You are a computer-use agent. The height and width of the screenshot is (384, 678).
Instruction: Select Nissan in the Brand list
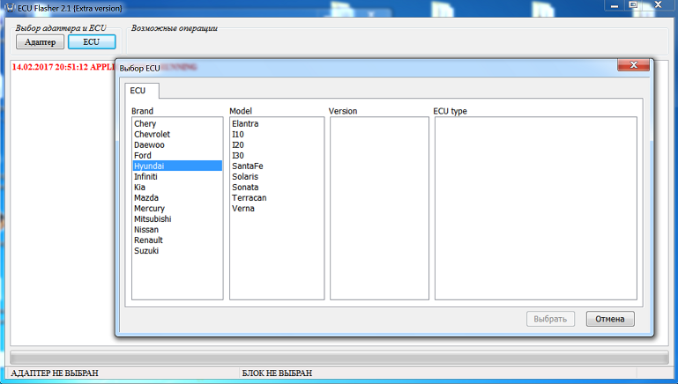[x=177, y=229]
